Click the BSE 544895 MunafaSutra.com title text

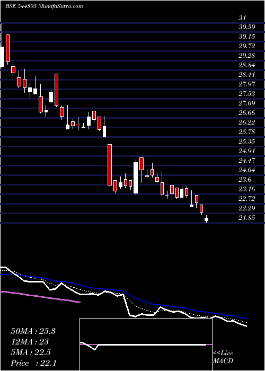click(44, 6)
